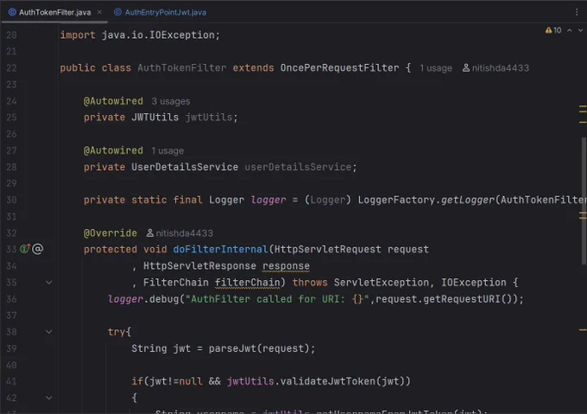
Task: Click the 'getRequestURI' call on line 36
Action: pos(462,298)
